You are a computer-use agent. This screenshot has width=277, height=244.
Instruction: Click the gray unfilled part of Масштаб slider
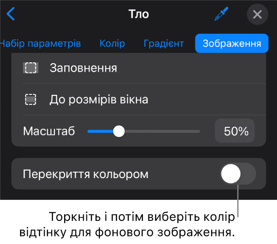coord(162,131)
